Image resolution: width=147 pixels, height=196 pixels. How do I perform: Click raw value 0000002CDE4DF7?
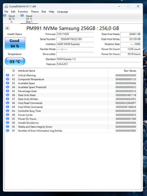(126, 103)
